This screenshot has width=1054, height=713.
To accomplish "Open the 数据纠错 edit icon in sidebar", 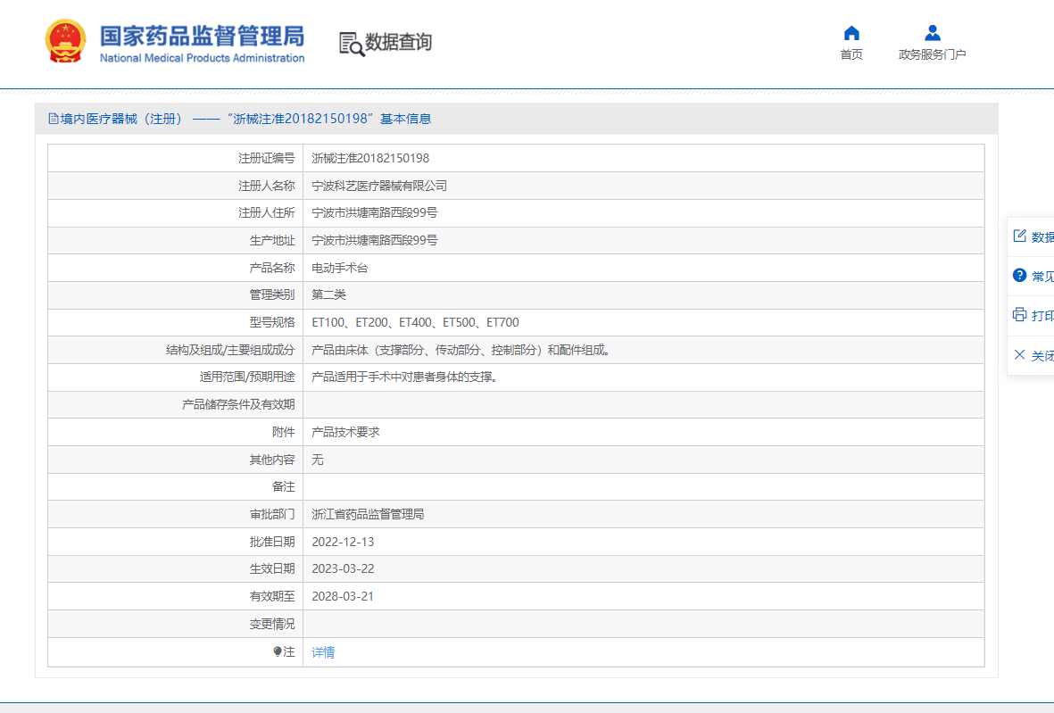I will pos(1019,235).
